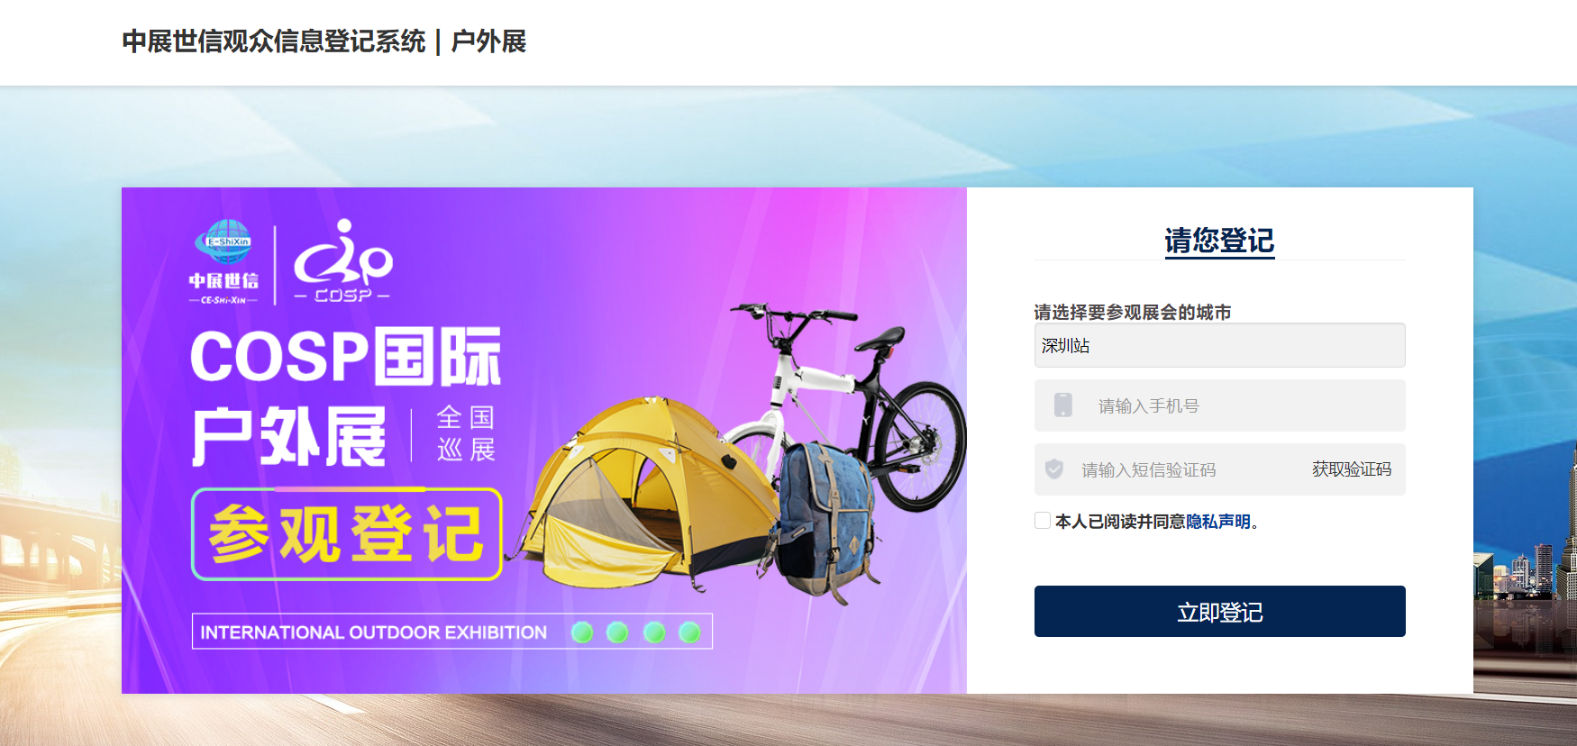
Task: Open the 隐私声明 privacy statement link
Action: coord(1218,522)
